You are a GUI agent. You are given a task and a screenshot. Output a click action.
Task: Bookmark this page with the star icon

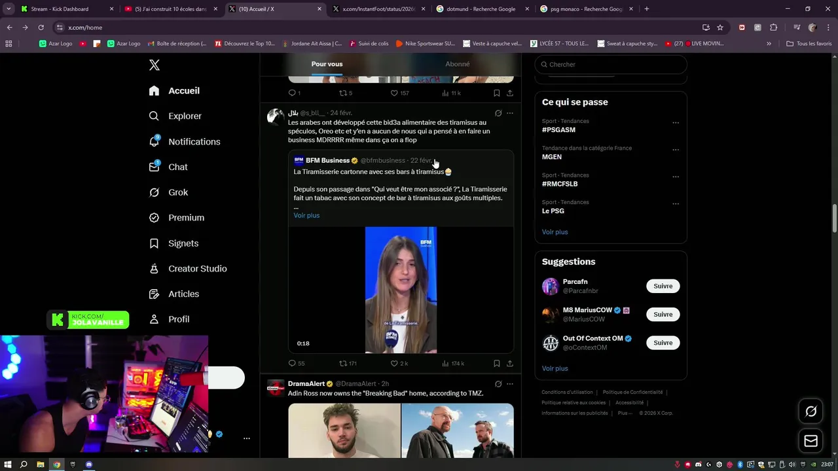click(x=720, y=27)
